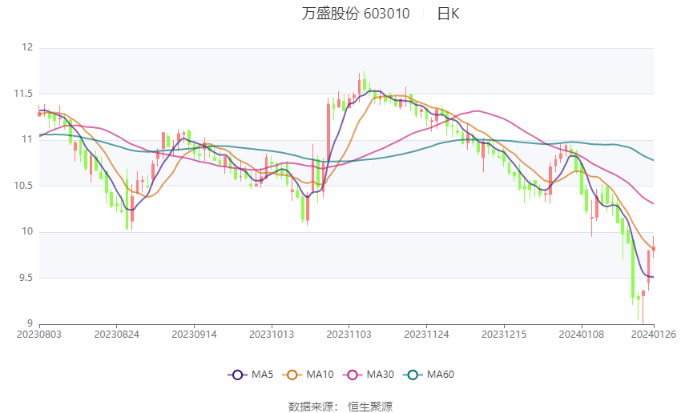Click the 9.5 price axis label
The width and height of the screenshot is (681, 413).
26,278
